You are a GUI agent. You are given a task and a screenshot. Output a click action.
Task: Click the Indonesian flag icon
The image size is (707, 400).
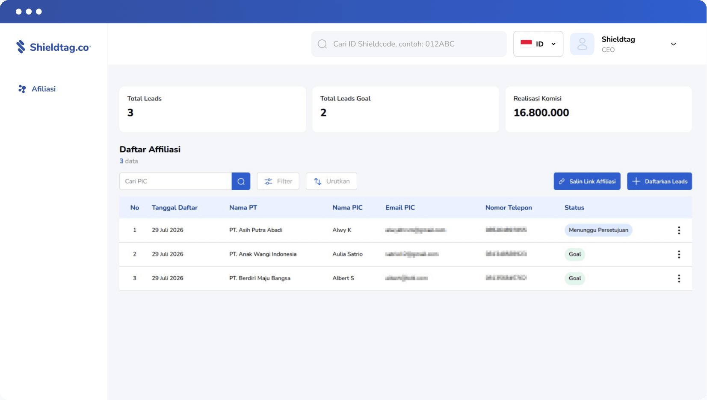click(x=526, y=44)
